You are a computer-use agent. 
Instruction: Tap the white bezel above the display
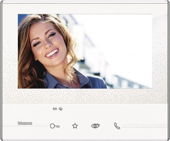[x=85, y=8]
